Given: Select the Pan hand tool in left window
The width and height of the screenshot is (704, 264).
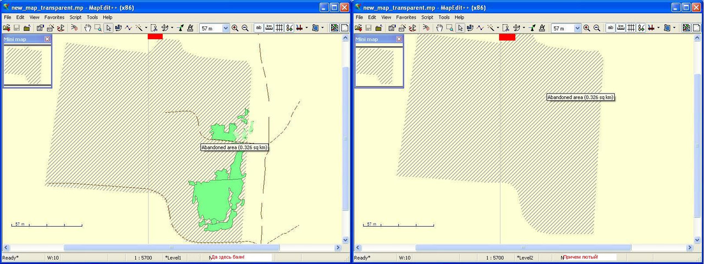Looking at the screenshot, I should tap(87, 28).
